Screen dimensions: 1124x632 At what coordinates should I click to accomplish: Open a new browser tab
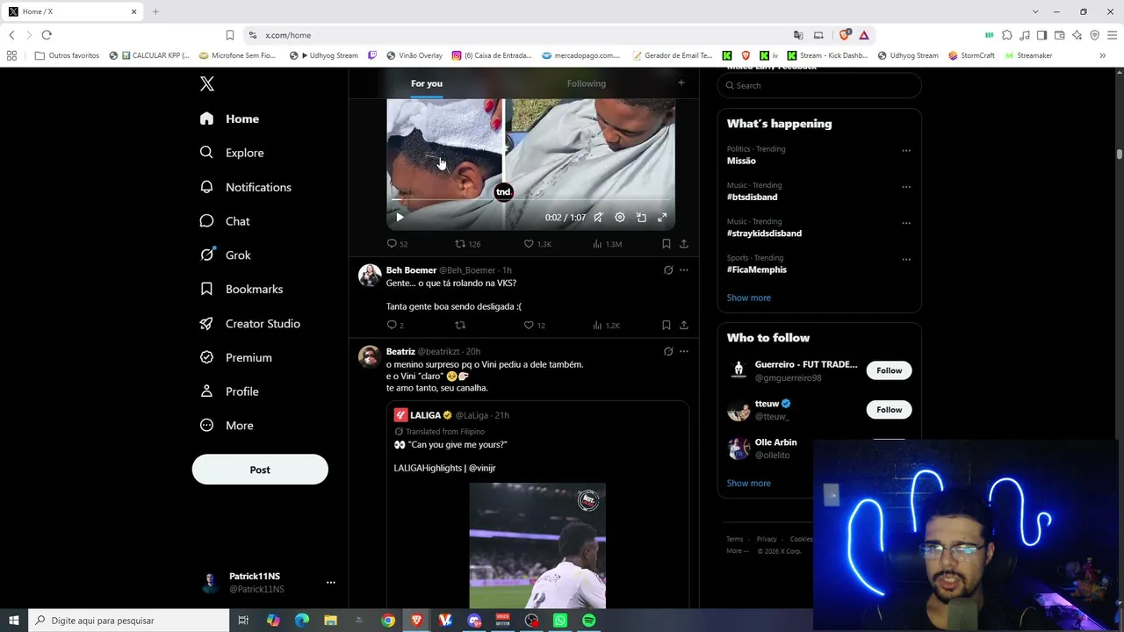pos(155,11)
